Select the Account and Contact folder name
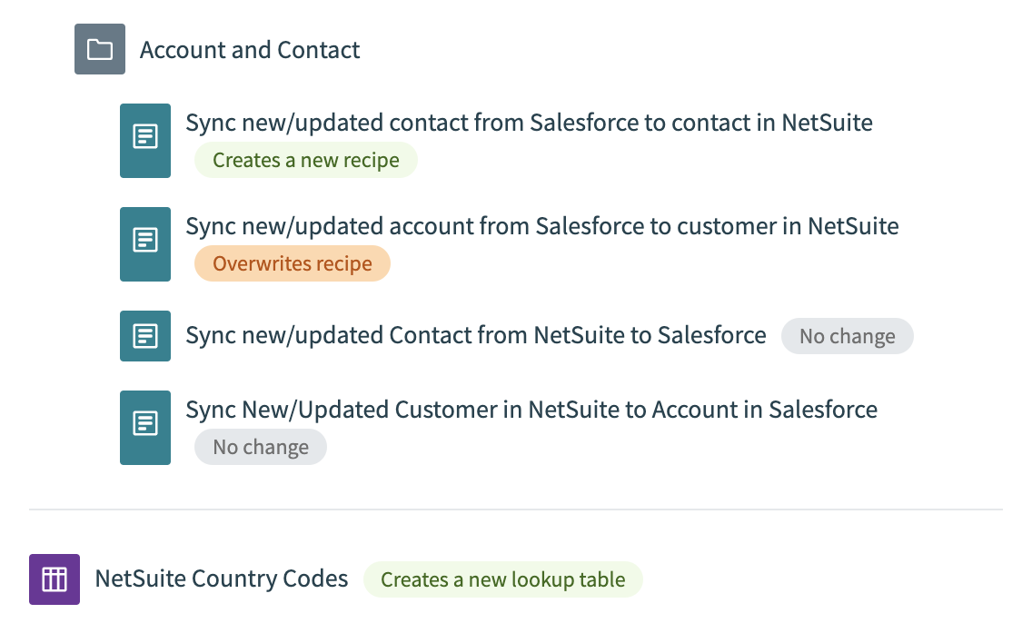 (250, 50)
